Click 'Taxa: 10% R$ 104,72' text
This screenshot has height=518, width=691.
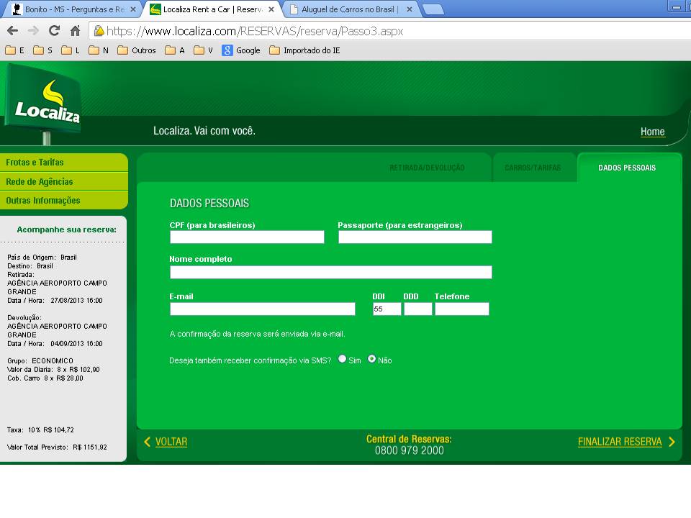pyautogui.click(x=40, y=430)
